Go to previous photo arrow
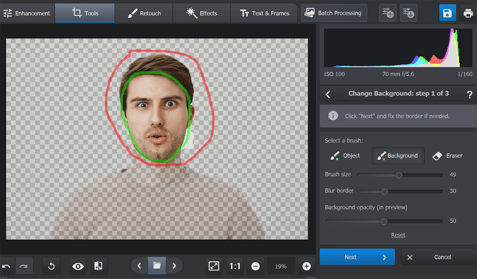The height and width of the screenshot is (279, 477). coord(139,266)
